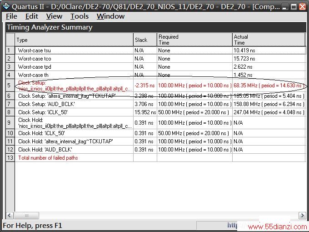Image resolution: width=309 pixels, height=232 pixels.
Task: Select Clock Hold nios_ii pll entry
Action: [x=74, y=123]
